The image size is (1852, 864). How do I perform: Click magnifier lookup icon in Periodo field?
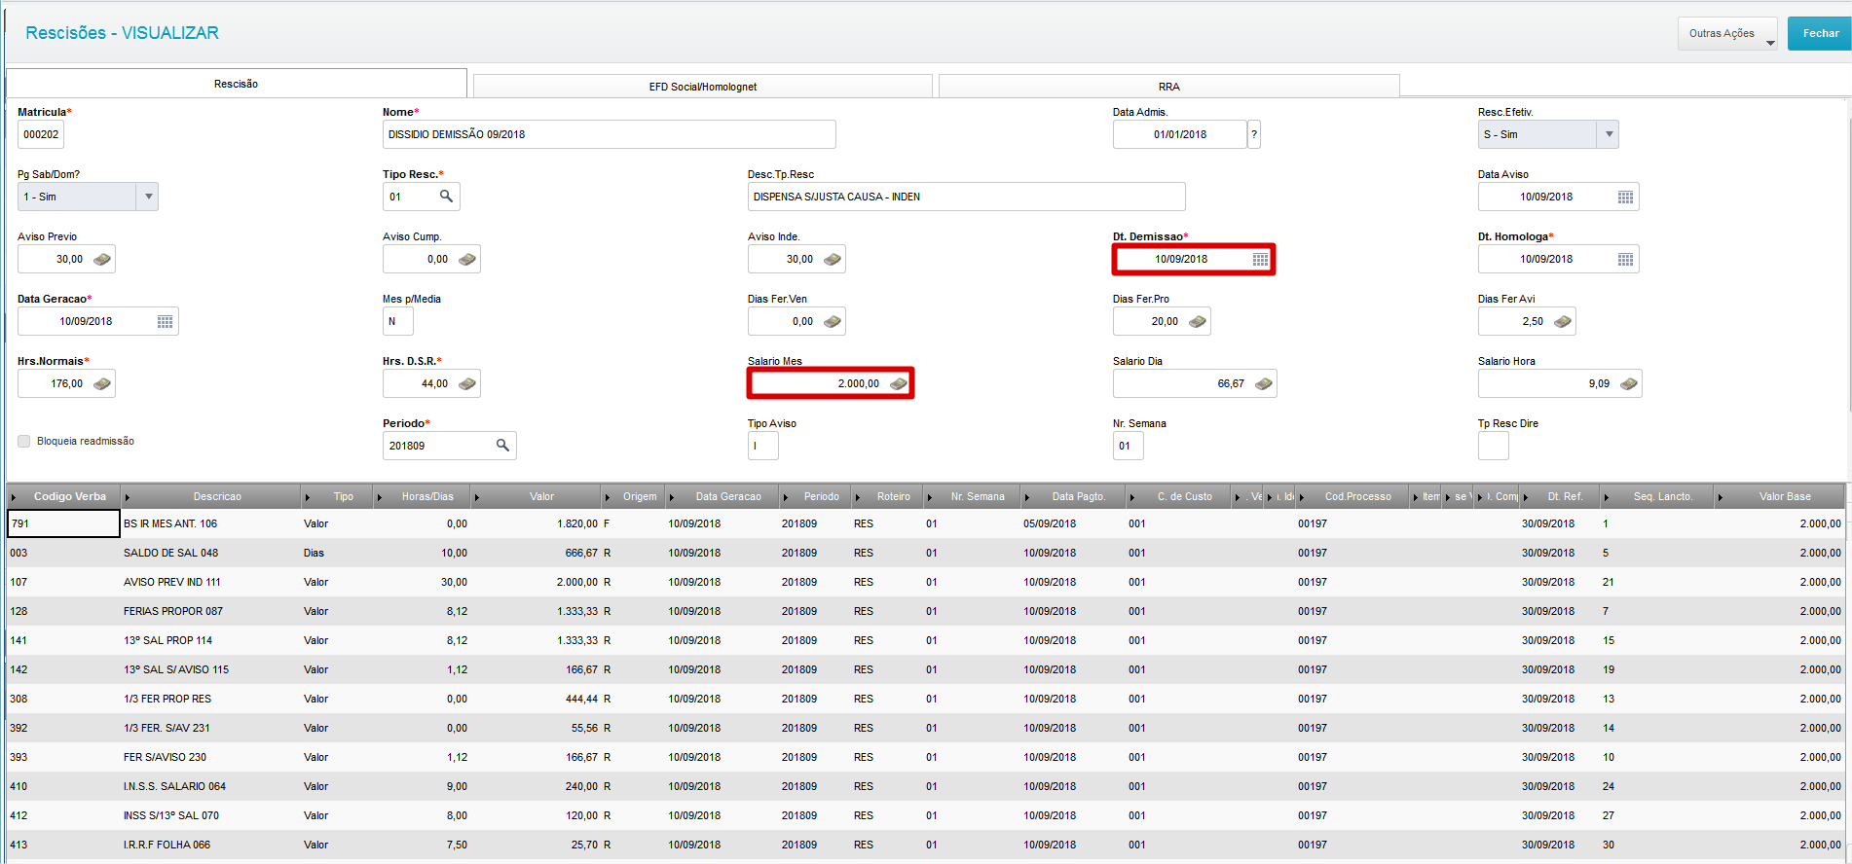tap(502, 446)
